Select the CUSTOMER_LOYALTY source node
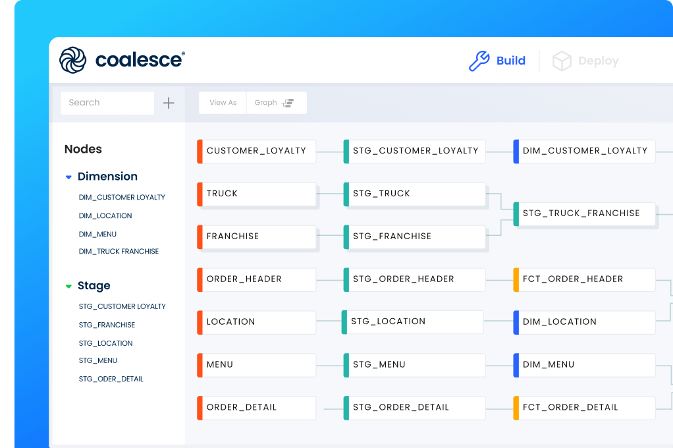Screen dimensions: 673x448 point(256,151)
